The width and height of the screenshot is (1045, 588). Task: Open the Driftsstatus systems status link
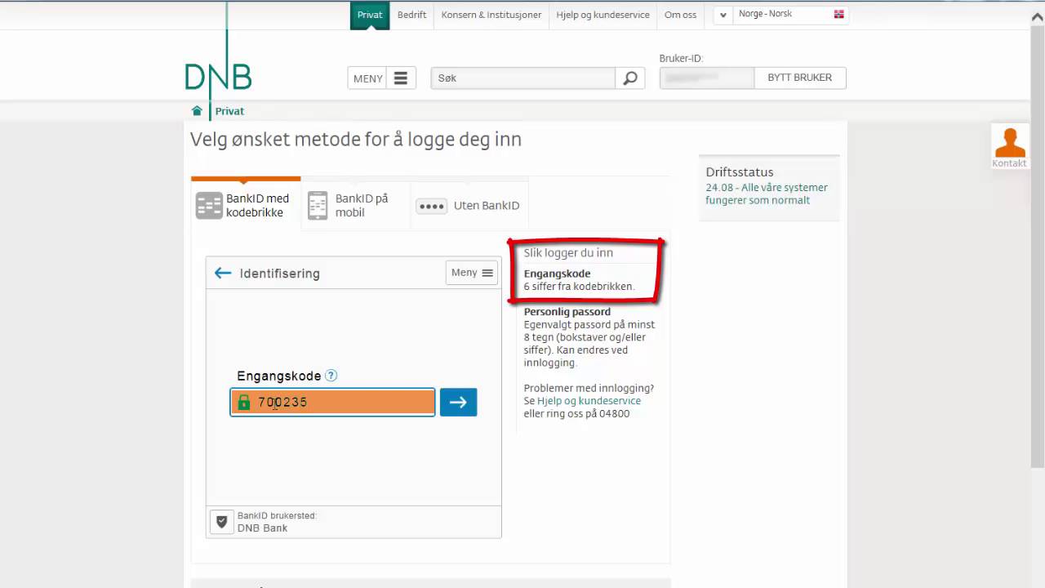[767, 194]
